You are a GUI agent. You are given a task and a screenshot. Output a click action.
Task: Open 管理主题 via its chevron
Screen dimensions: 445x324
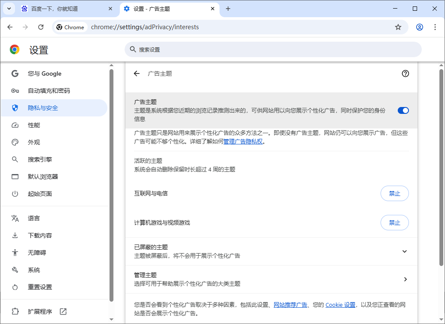click(405, 279)
